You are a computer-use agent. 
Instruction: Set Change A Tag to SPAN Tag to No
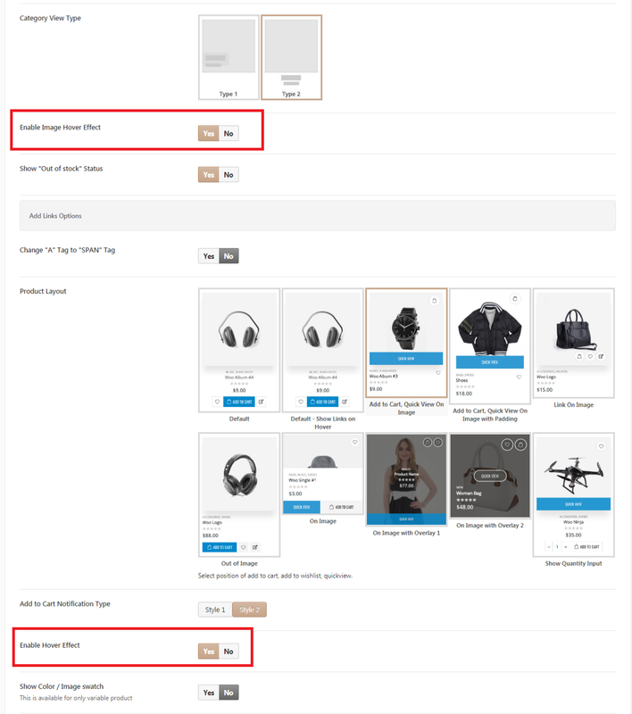point(229,256)
